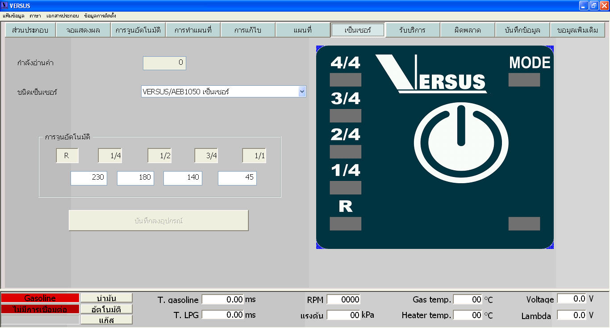Click the R calibration level button
The image size is (610, 328).
tap(67, 156)
